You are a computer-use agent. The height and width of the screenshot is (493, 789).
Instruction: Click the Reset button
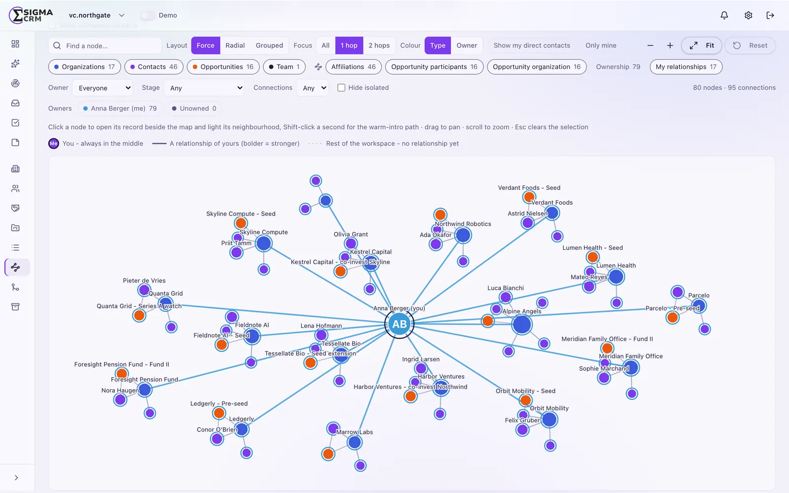click(751, 45)
